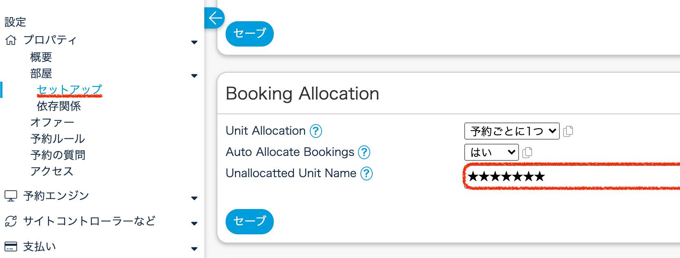
Task: Select the 予約ルール menu item
Action: pos(58,139)
